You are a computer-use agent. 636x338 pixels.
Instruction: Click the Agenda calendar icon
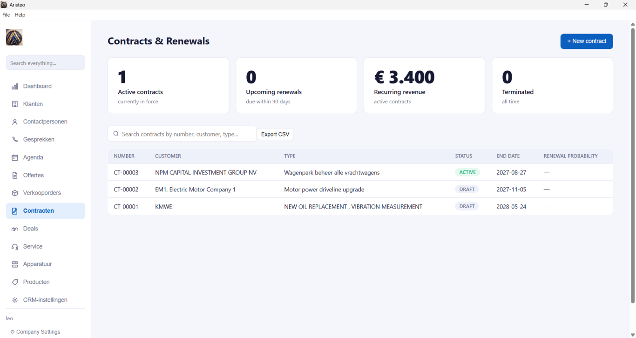point(15,157)
